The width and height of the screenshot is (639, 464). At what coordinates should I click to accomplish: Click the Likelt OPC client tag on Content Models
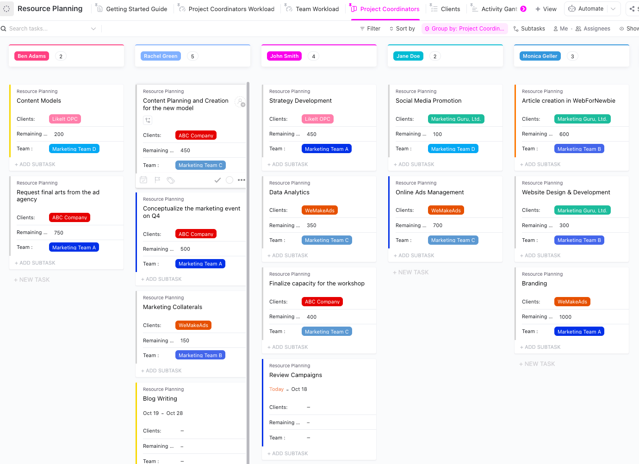pos(65,119)
